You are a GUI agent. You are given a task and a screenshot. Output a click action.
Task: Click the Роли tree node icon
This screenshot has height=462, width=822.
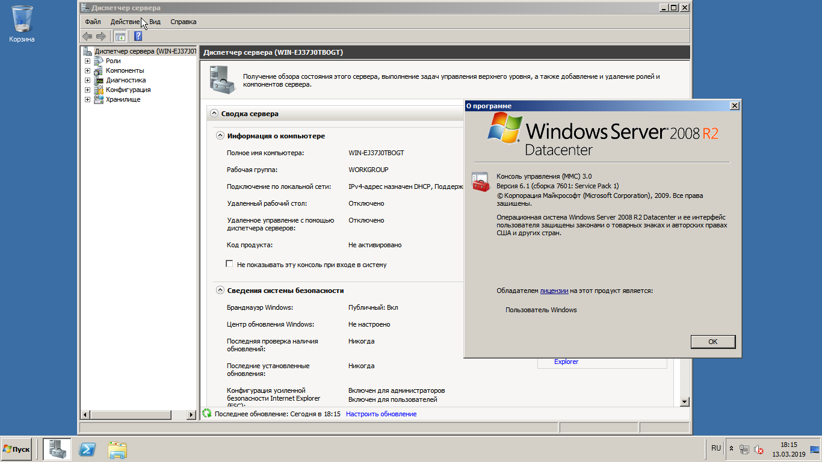(99, 61)
